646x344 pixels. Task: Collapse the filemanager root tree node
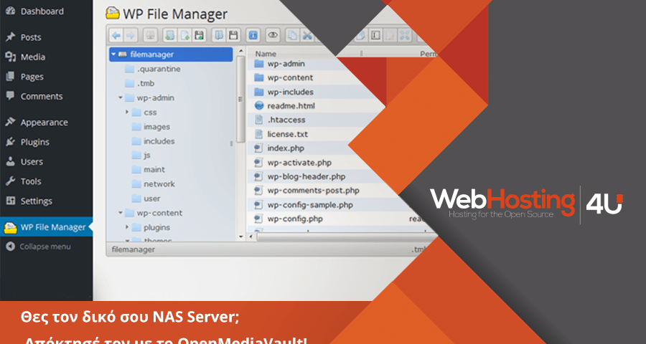[x=113, y=54]
